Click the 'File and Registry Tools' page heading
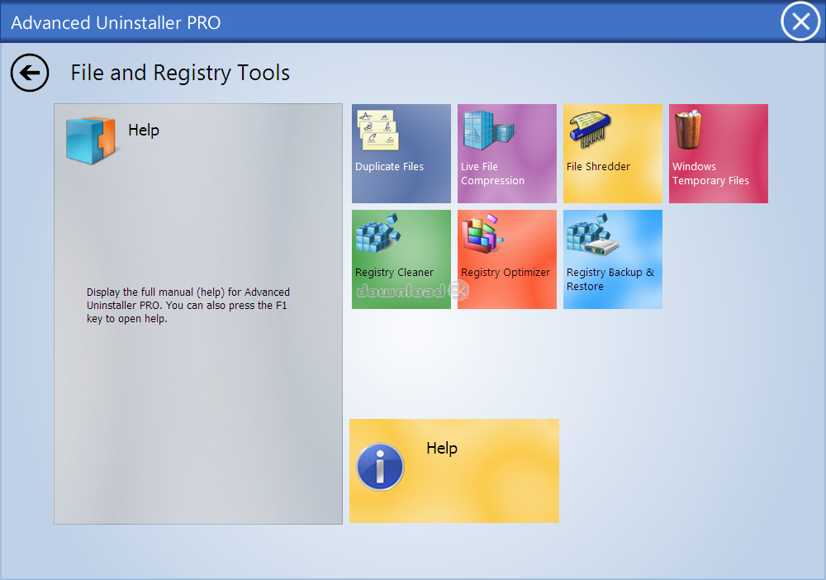The height and width of the screenshot is (580, 826). [x=180, y=73]
